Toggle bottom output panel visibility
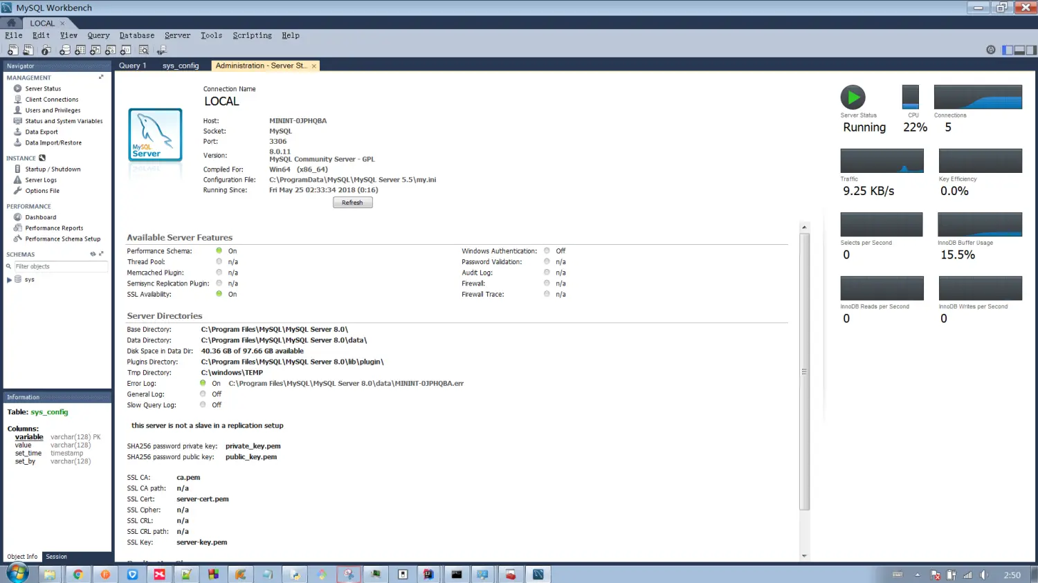This screenshot has width=1038, height=583. tap(1019, 50)
